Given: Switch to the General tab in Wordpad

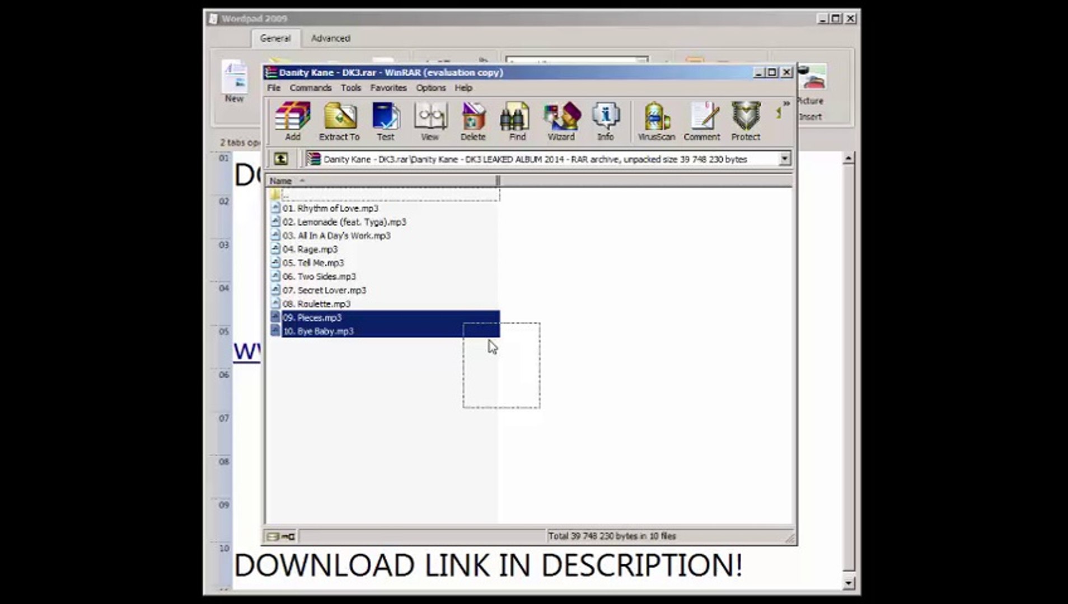Looking at the screenshot, I should 275,39.
